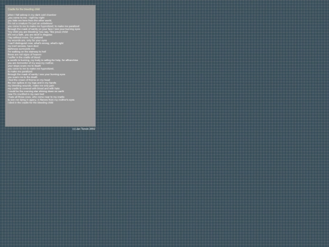Viewport: 329px width, 247px height.
Task: Click the line ending 'to make me paralized'
Action: pyautogui.click(x=44, y=26)
